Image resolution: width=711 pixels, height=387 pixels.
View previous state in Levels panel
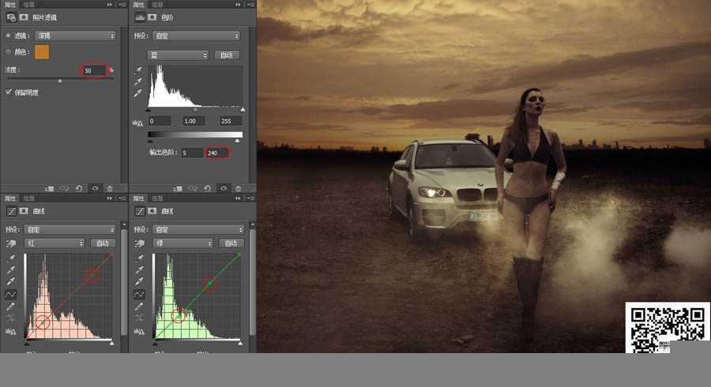tap(193, 188)
